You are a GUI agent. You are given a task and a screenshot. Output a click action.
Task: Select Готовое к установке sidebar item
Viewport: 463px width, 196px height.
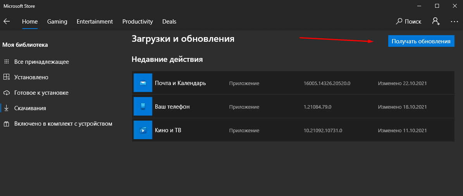point(41,93)
